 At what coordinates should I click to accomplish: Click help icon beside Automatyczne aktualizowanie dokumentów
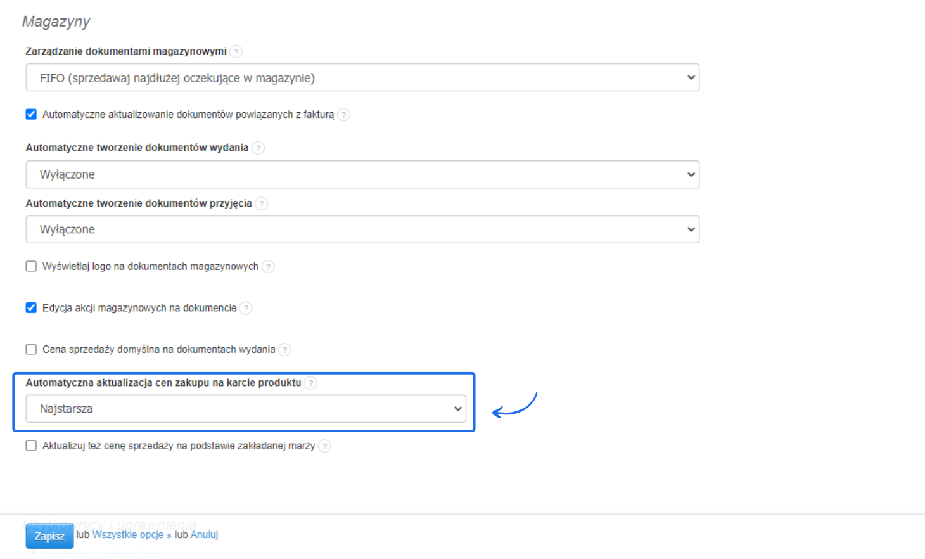(343, 115)
